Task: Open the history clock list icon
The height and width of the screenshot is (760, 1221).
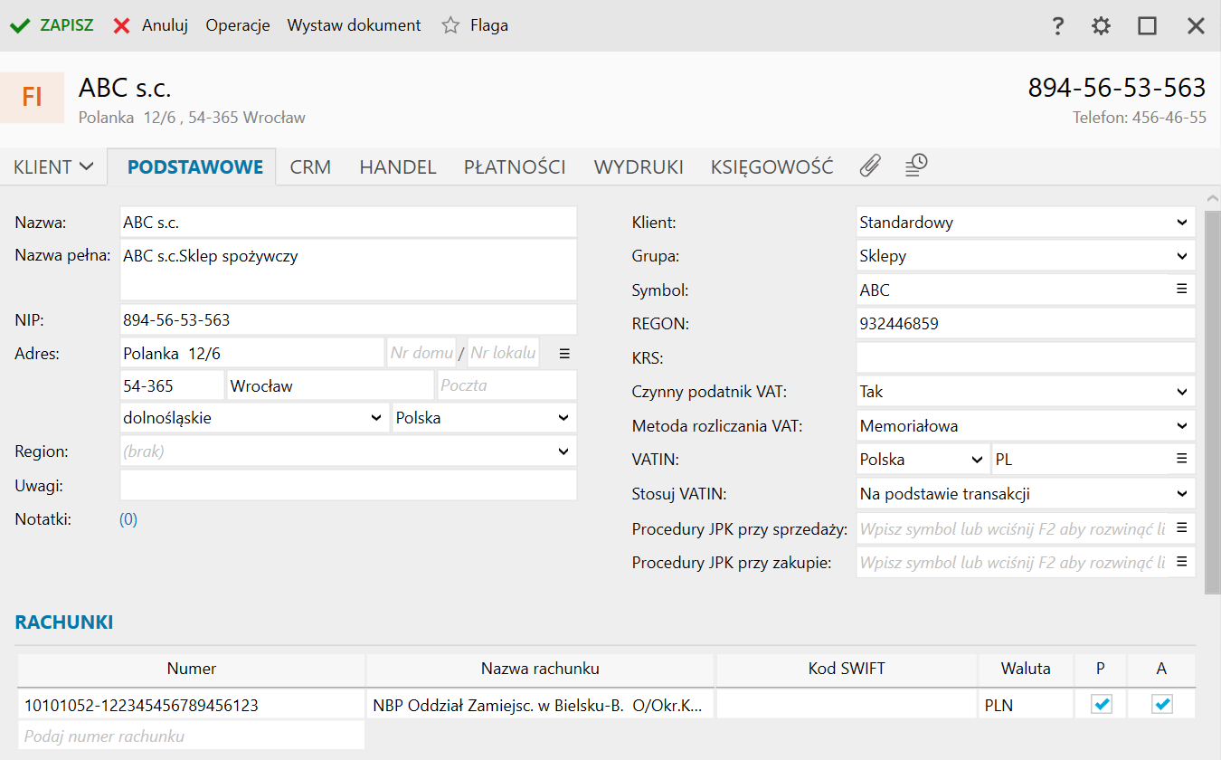Action: coord(916,166)
